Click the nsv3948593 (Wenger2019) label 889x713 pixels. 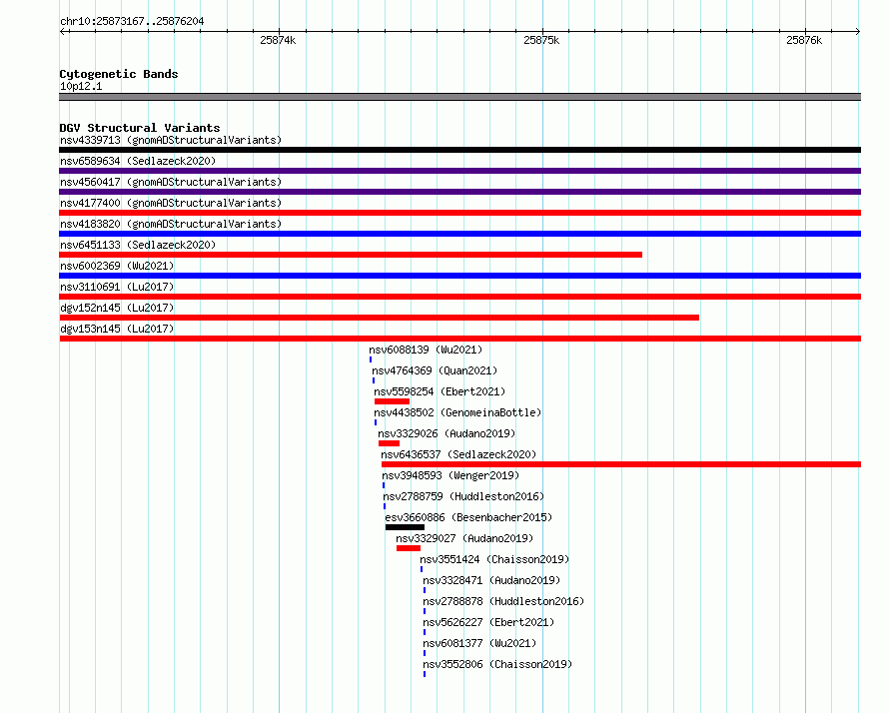click(450, 475)
